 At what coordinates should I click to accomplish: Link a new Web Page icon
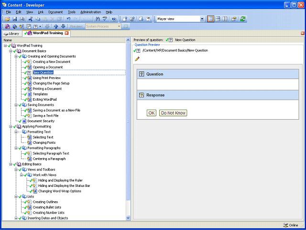tap(29, 26)
